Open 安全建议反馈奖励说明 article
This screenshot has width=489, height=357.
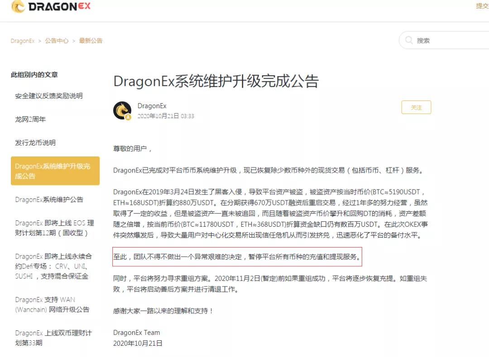49,96
